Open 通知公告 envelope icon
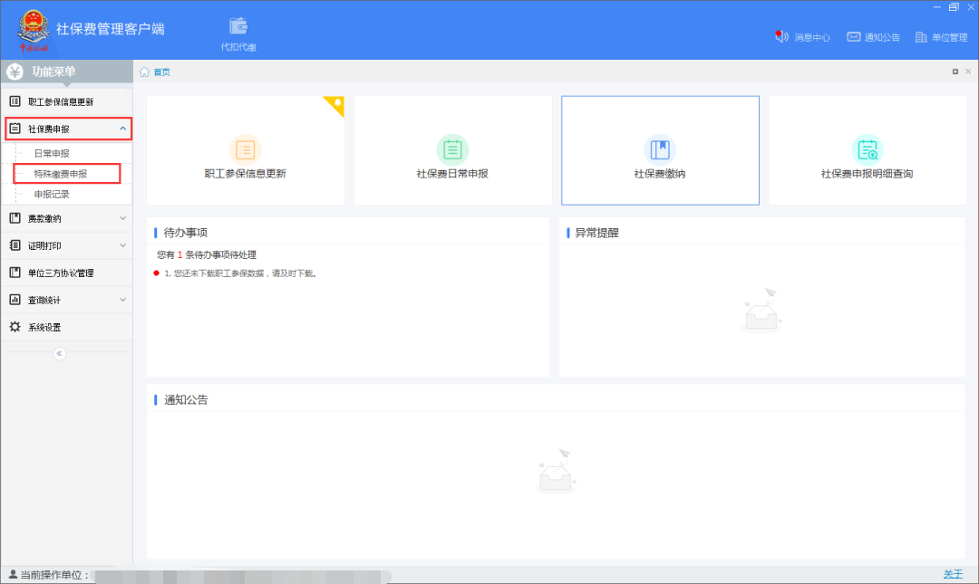Image resolution: width=979 pixels, height=584 pixels. click(853, 37)
